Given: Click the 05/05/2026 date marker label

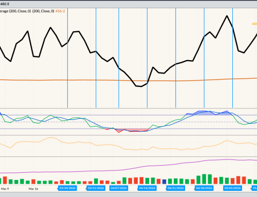Looking at the screenshot, I should click(x=232, y=188).
